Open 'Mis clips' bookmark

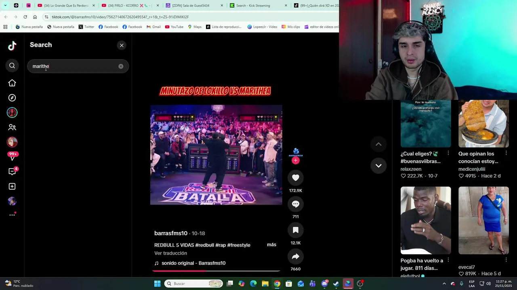290,27
